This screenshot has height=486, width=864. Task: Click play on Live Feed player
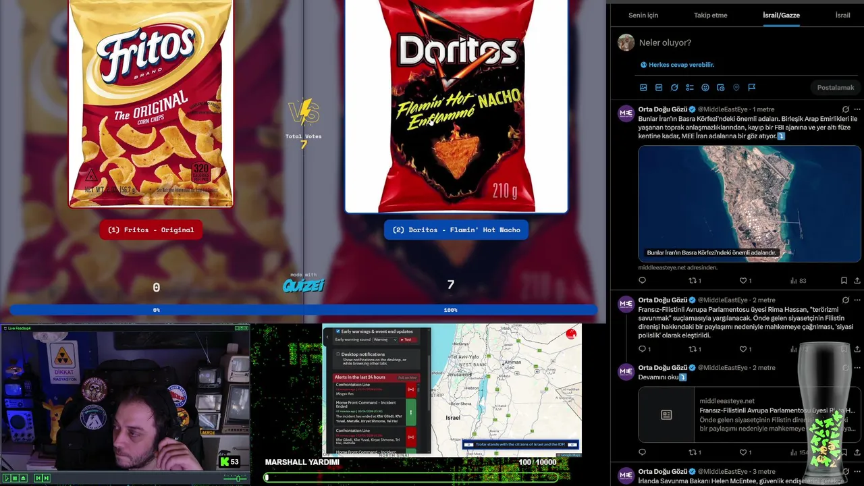coord(7,478)
